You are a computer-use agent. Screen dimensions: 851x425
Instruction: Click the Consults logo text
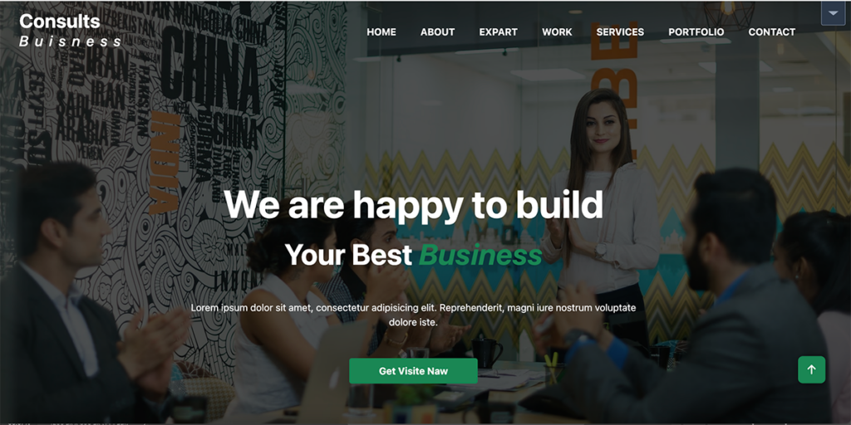point(60,22)
